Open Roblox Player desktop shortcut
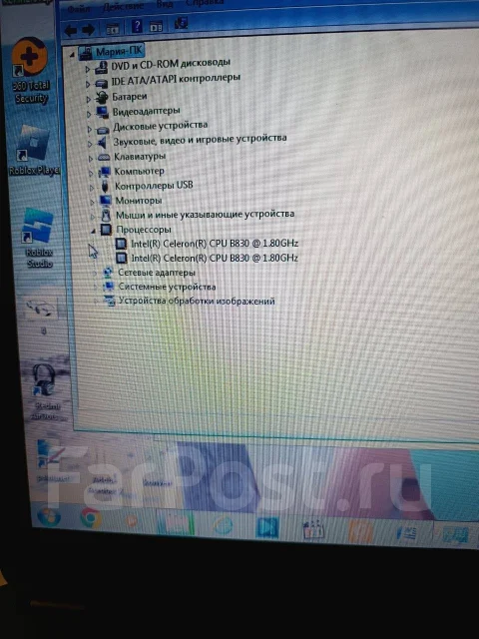479x639 pixels. 35,151
